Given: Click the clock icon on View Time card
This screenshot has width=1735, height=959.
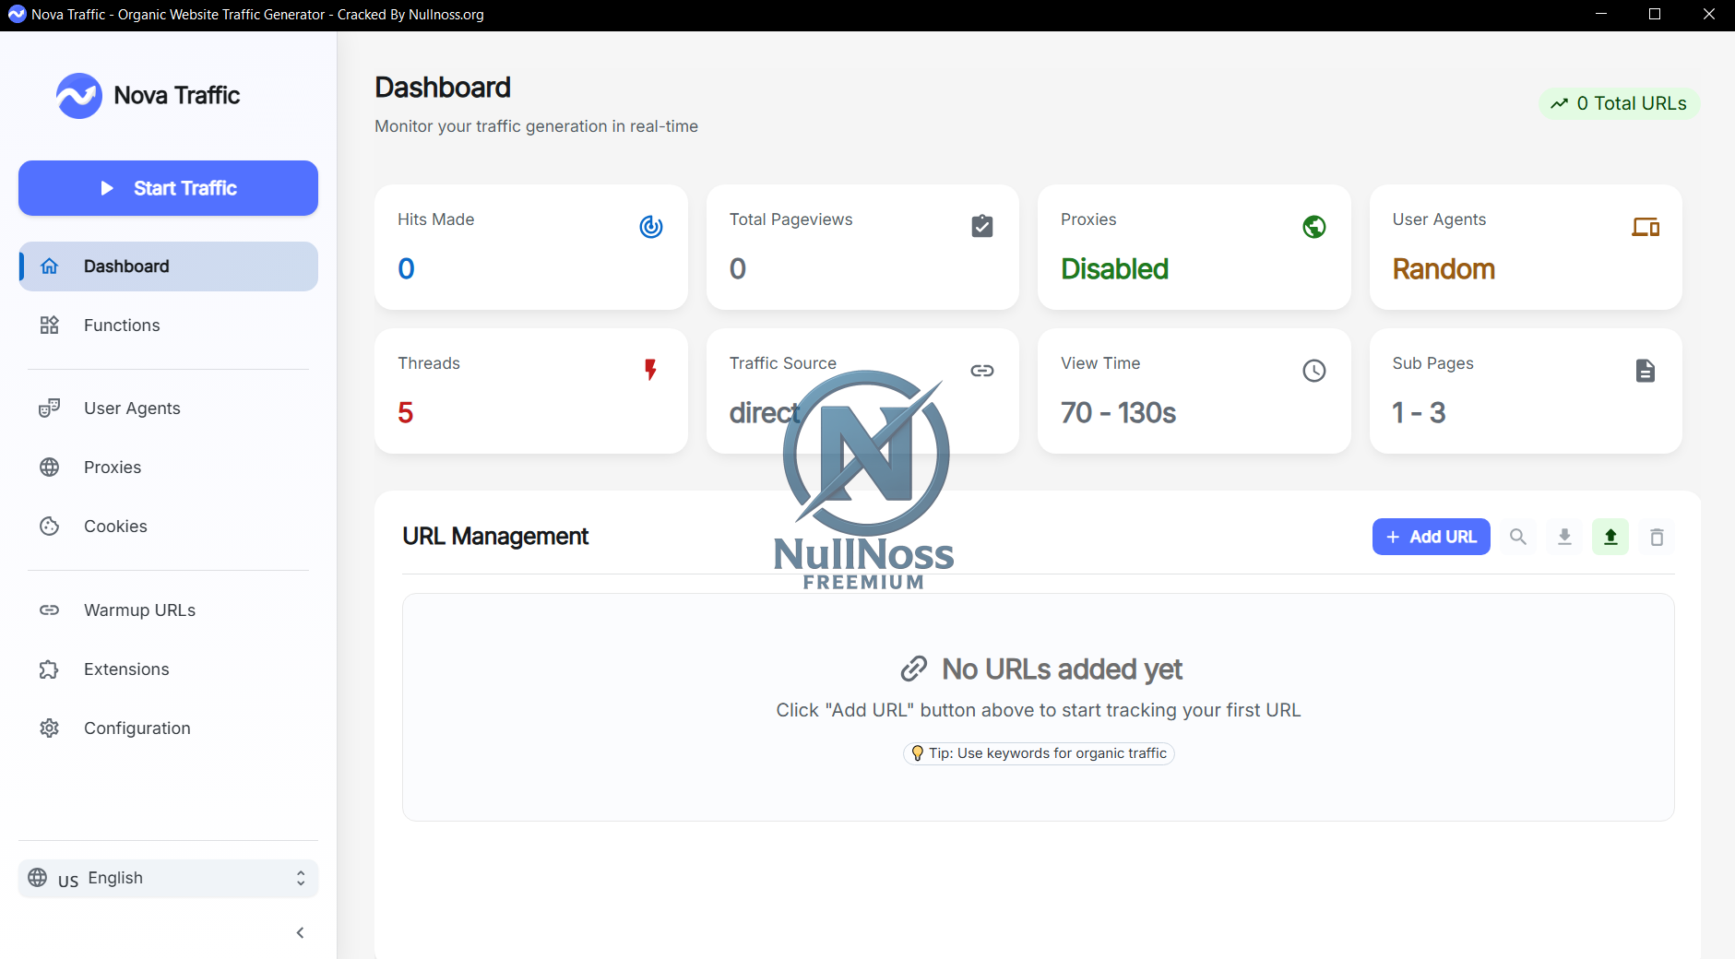Looking at the screenshot, I should click(x=1313, y=371).
